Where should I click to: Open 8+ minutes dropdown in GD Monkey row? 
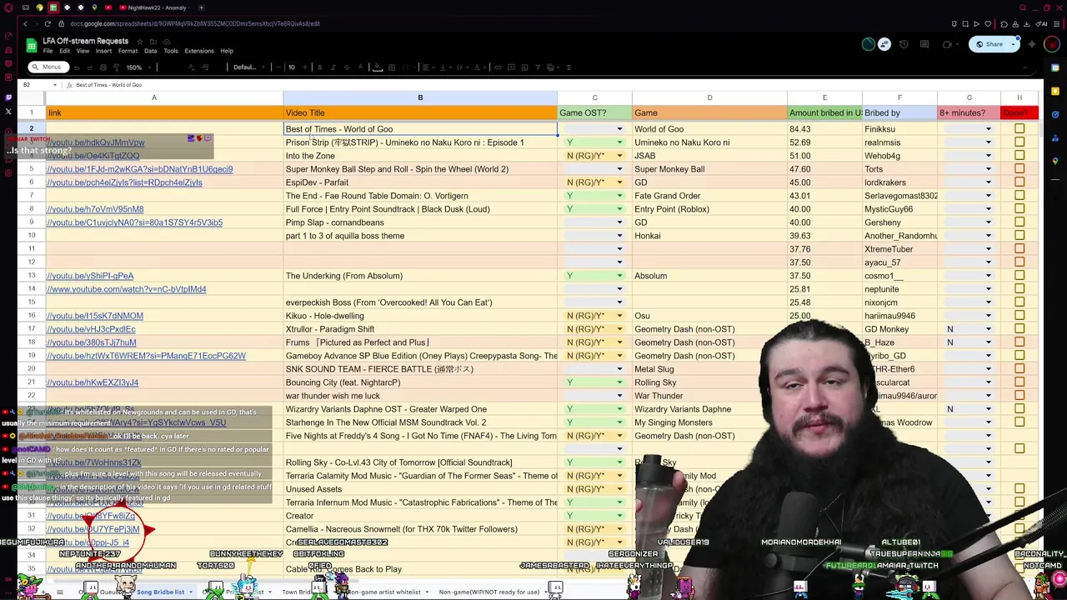[x=989, y=329]
